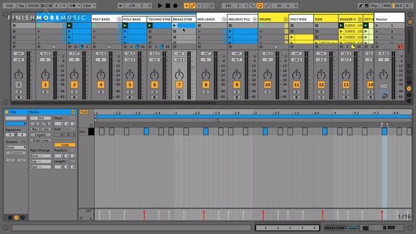Click the Clip activator circle
Viewport: 416px width, 234px height.
click(x=6, y=112)
